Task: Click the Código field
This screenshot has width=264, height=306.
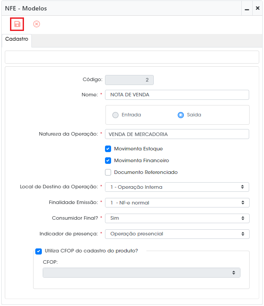Action: click(x=129, y=80)
